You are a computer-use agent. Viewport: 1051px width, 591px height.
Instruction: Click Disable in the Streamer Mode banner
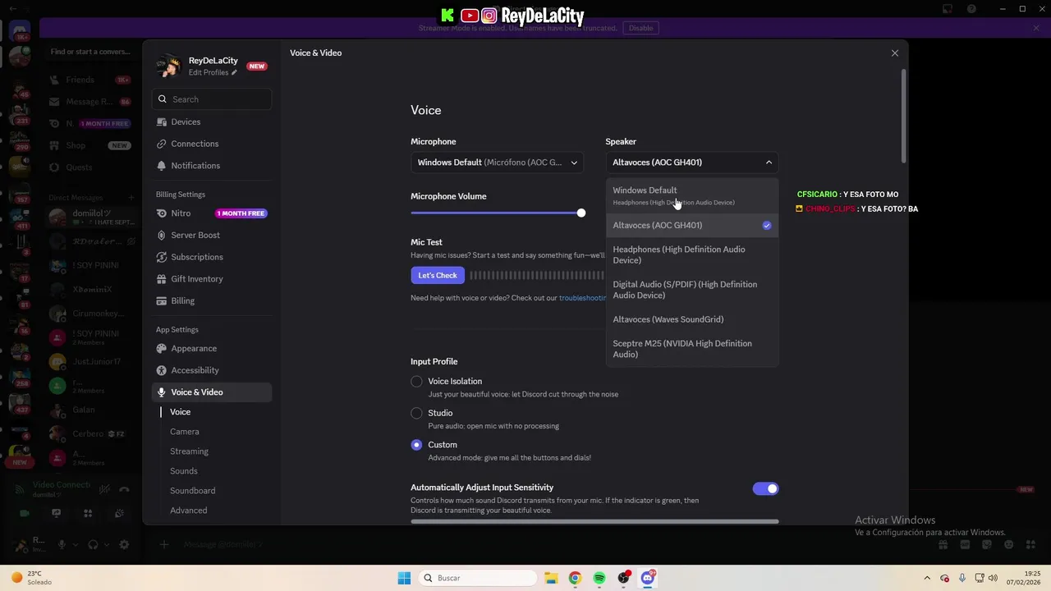tap(641, 28)
